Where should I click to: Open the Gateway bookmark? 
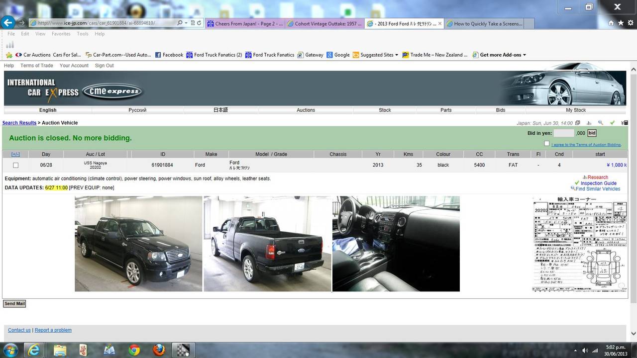coord(310,55)
